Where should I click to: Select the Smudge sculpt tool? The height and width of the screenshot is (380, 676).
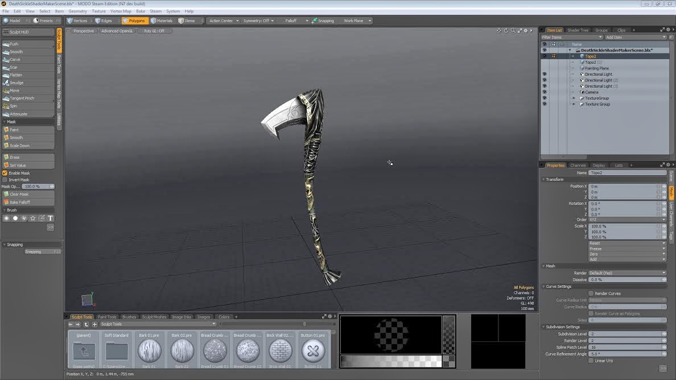tap(17, 82)
